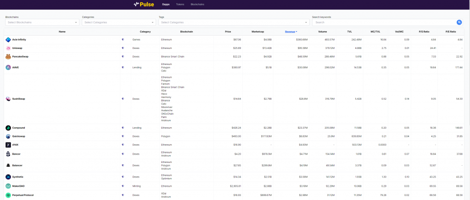
Task: Click the SushiSwap logo icon
Action: click(x=8, y=99)
